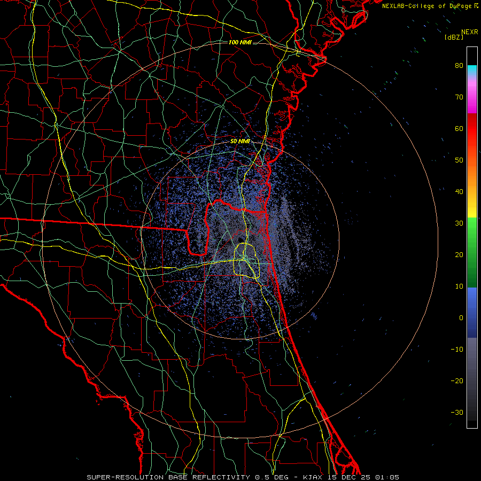
Task: Click the 50 value on the dBZ scale
Action: point(459,160)
